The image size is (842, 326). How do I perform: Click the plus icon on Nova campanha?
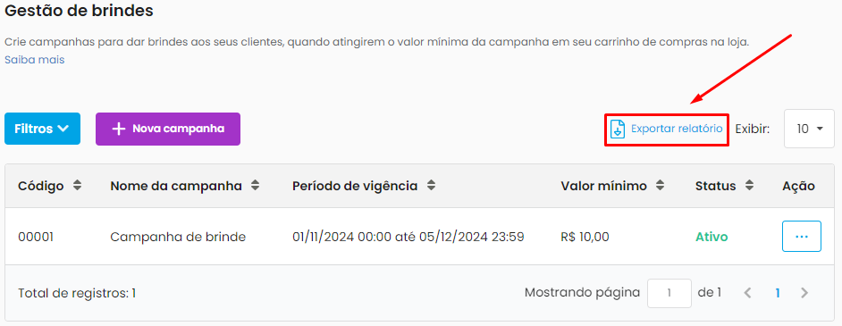118,130
